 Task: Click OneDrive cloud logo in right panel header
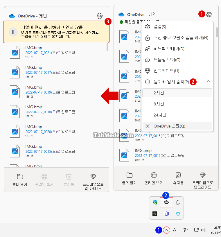click(121, 15)
